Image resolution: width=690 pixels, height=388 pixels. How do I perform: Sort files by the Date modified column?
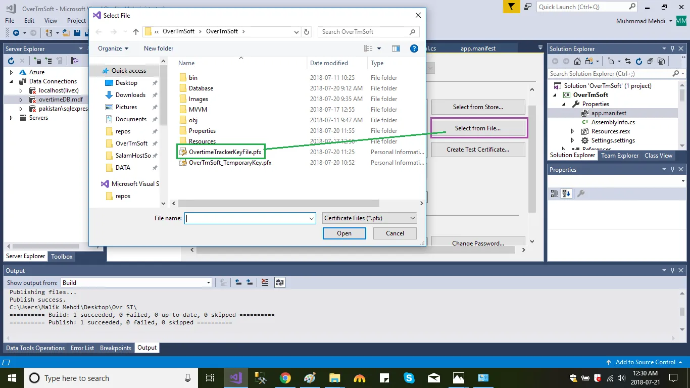tap(329, 63)
